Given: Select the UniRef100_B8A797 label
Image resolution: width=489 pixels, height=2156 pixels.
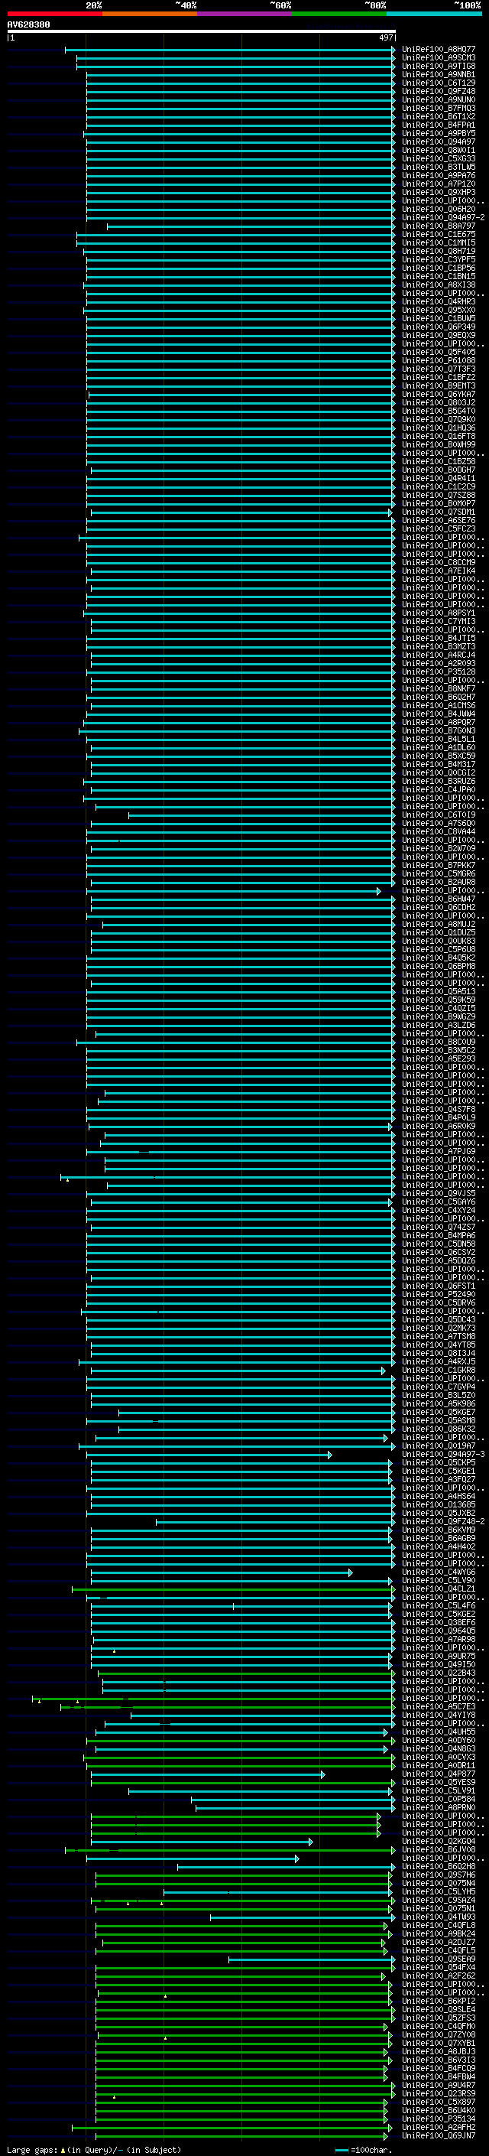Looking at the screenshot, I should coord(439,226).
